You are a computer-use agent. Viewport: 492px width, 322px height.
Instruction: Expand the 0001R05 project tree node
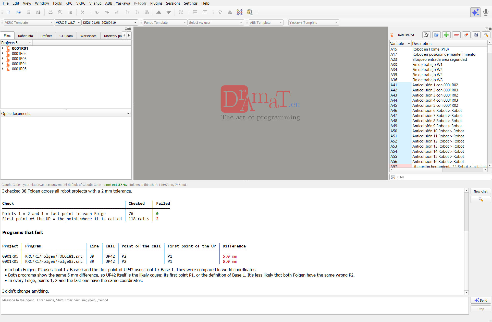pos(3,69)
